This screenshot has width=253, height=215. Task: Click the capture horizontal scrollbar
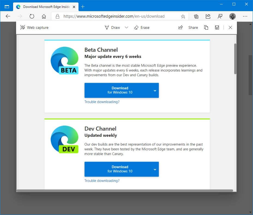(125, 191)
